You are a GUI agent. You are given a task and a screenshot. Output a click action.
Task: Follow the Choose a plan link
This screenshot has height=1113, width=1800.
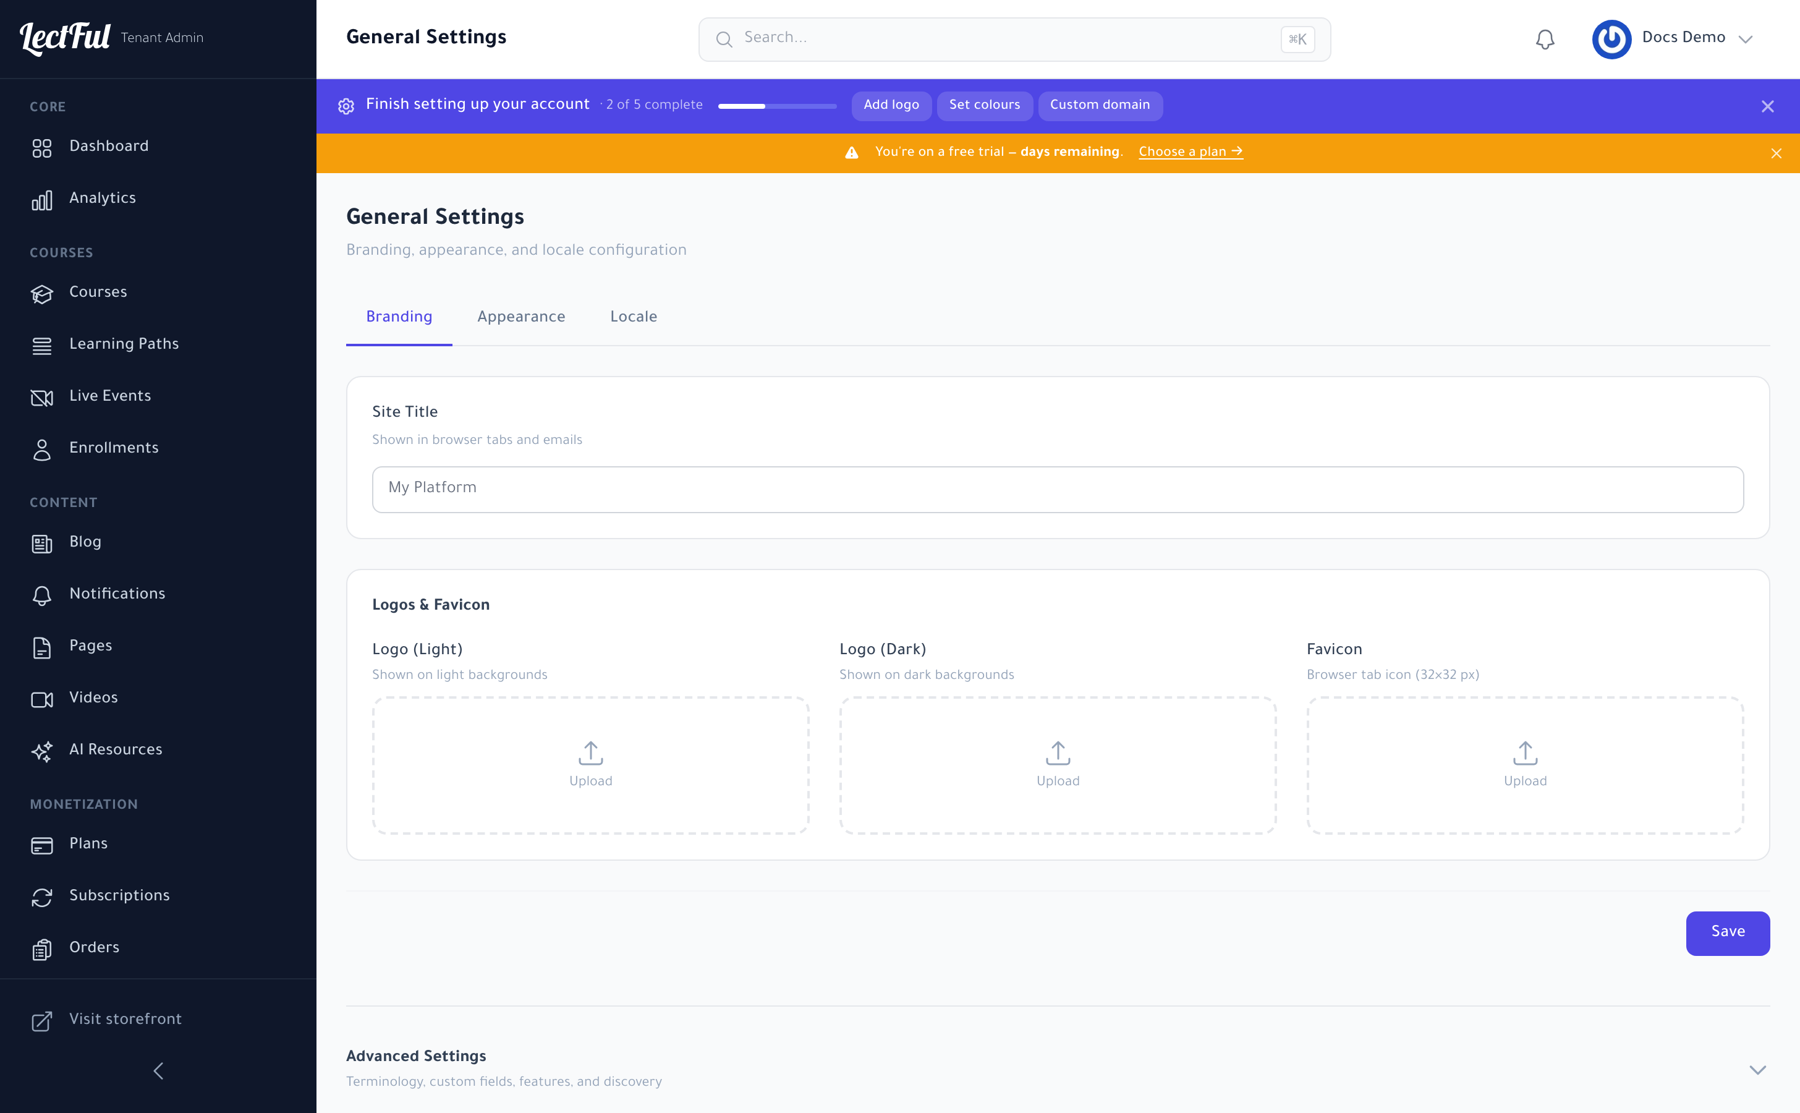pyautogui.click(x=1190, y=151)
